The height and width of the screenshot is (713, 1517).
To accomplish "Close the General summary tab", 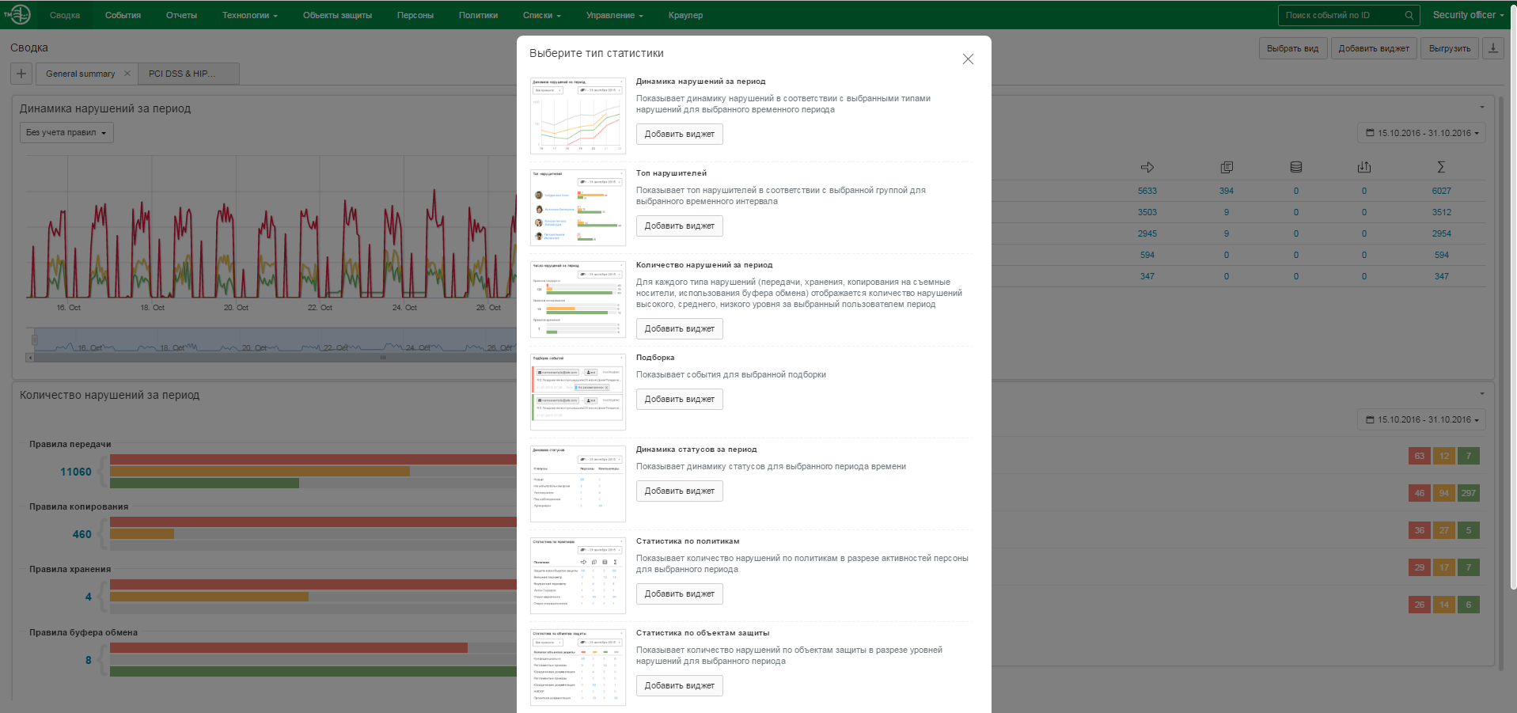I will (127, 74).
